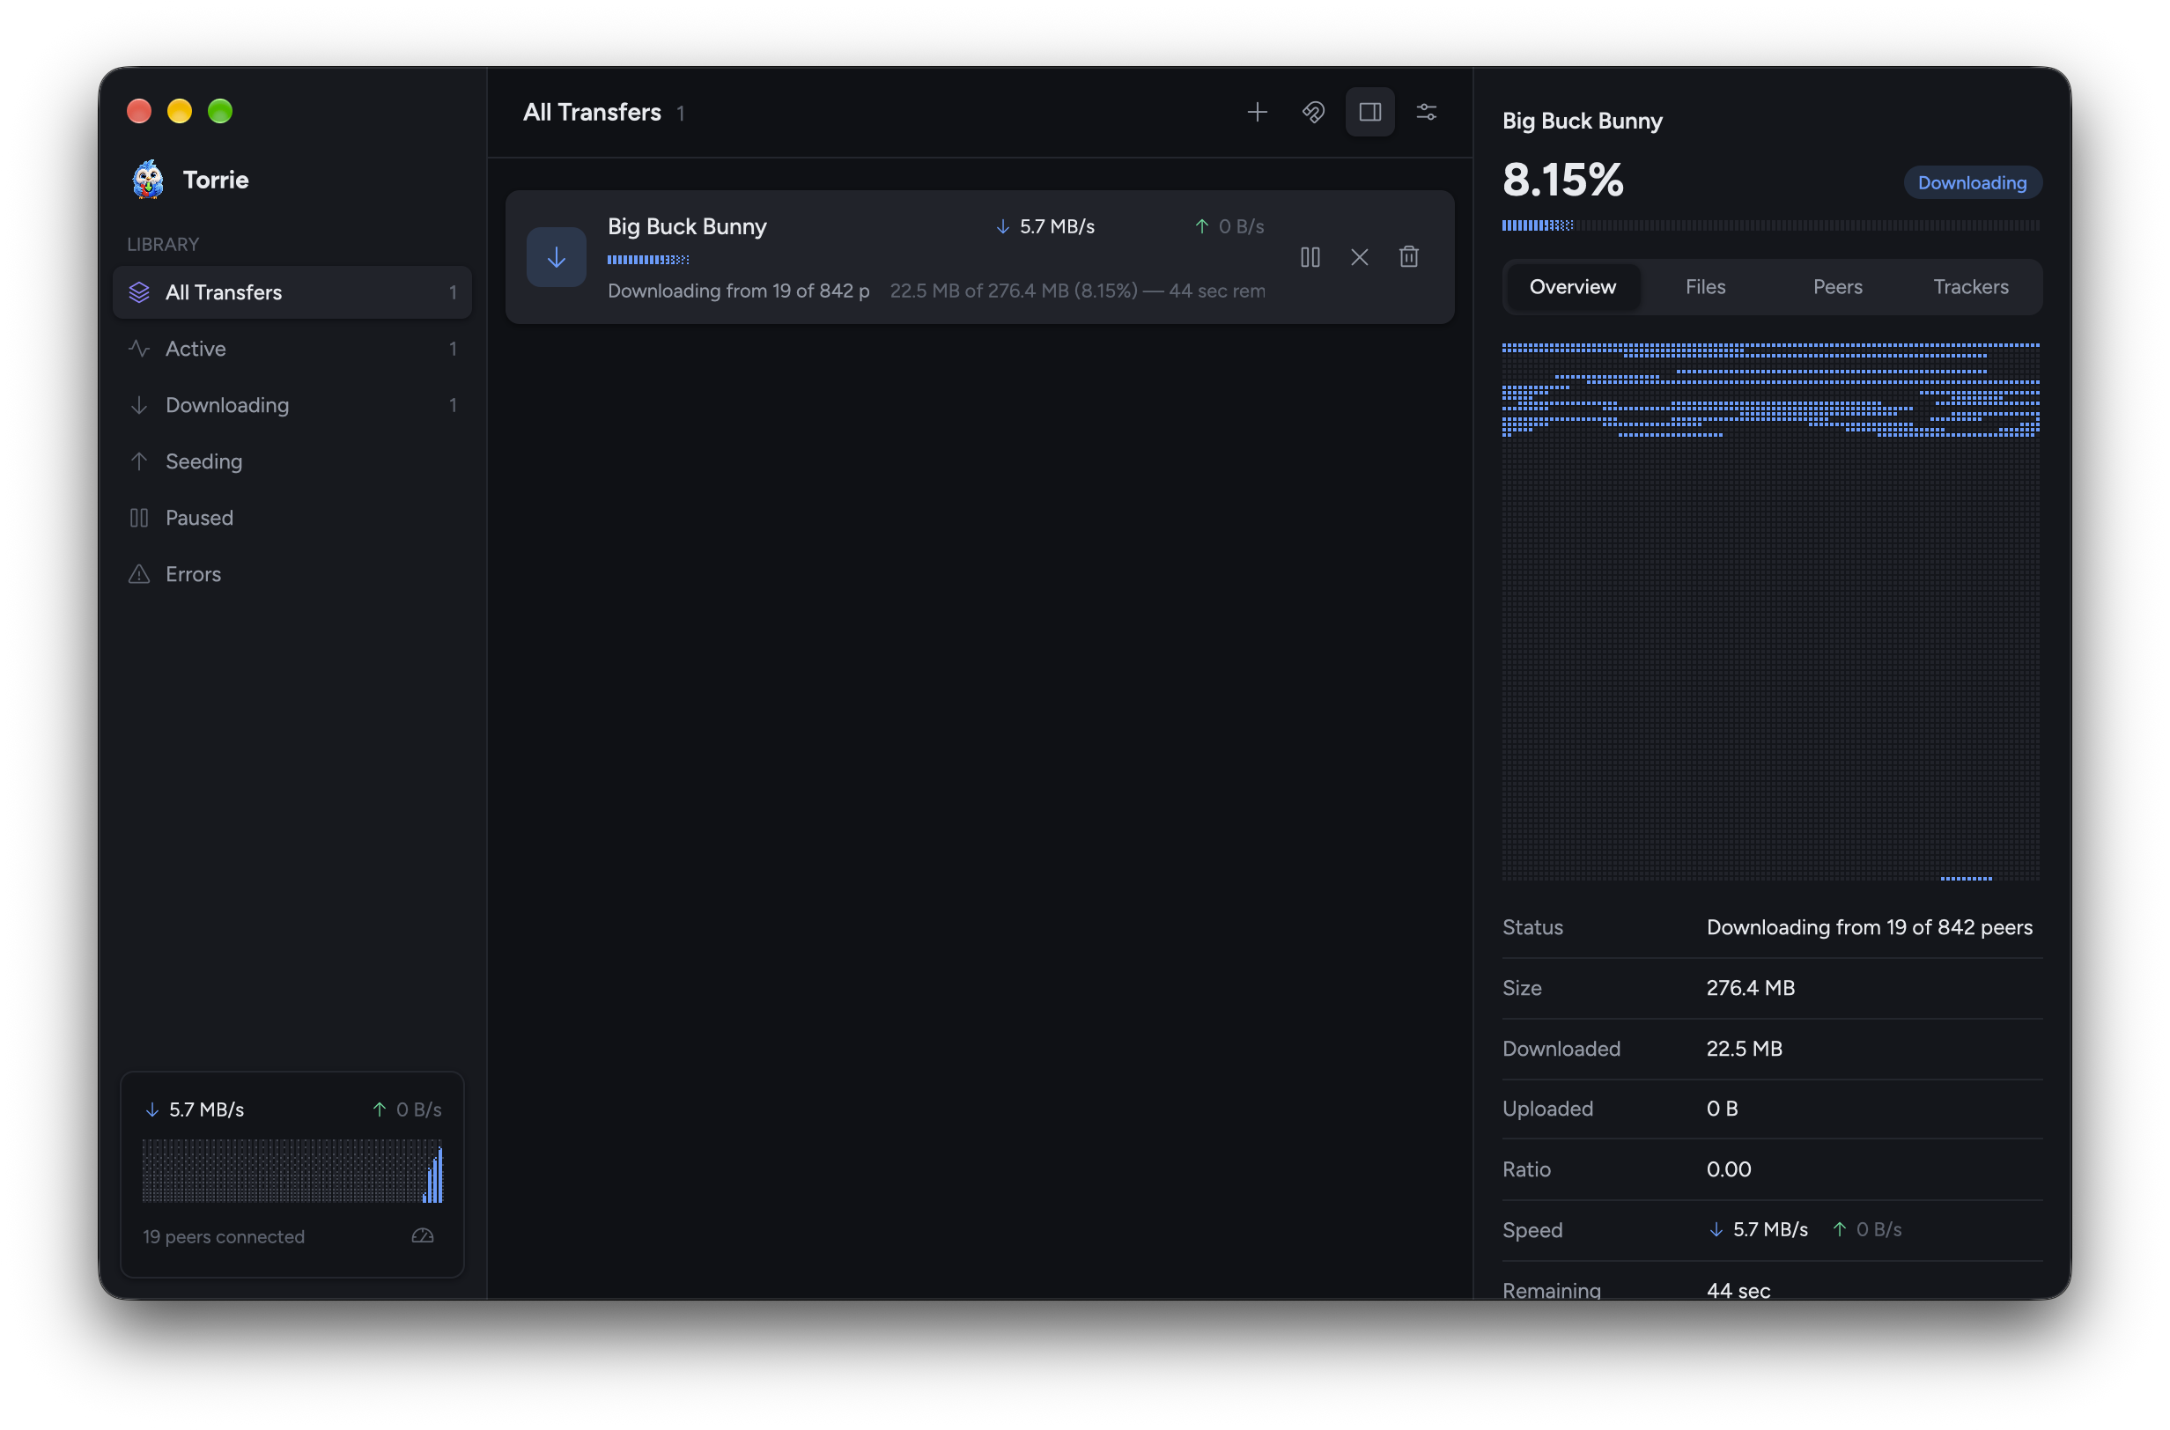Click the Torrie app logo

click(148, 180)
